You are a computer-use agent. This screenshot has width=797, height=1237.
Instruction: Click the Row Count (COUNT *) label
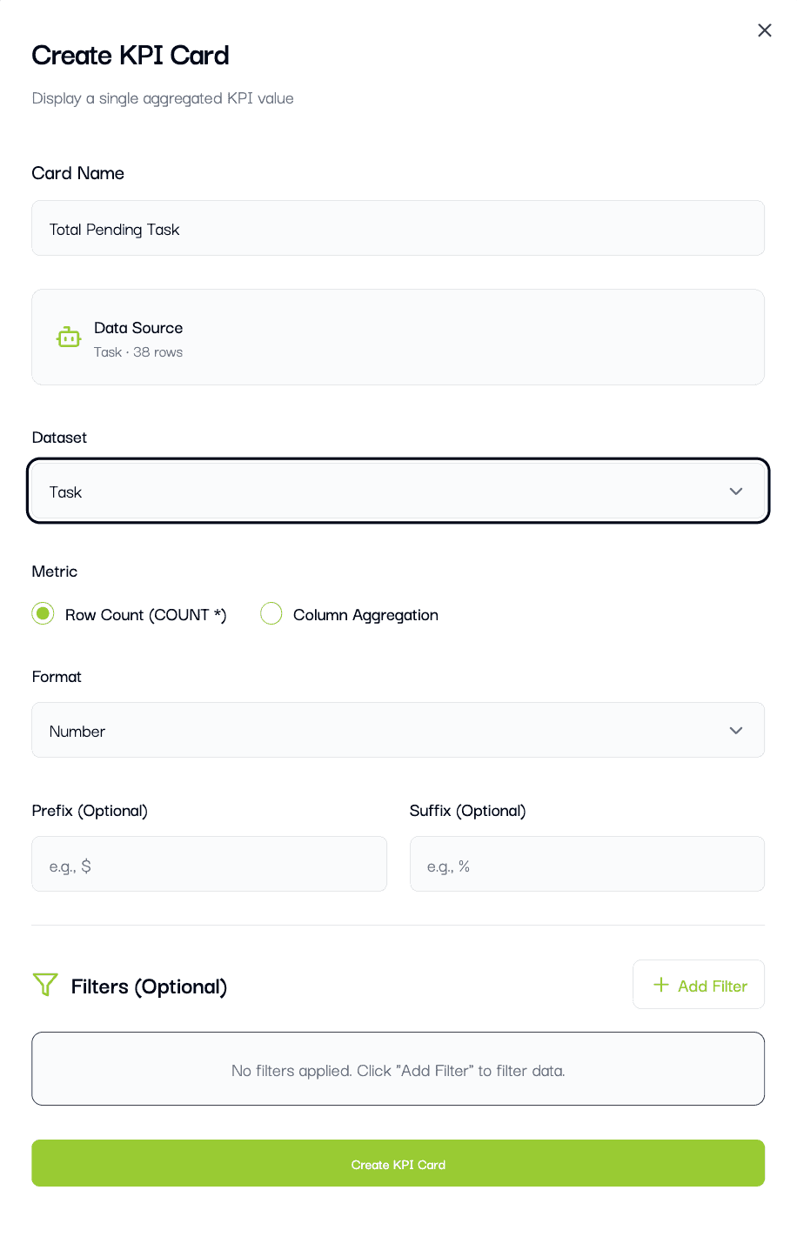[x=145, y=615]
